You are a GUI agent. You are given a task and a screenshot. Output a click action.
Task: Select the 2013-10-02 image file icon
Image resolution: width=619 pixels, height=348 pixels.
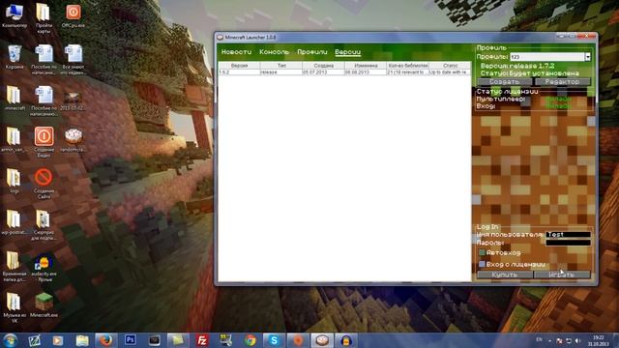pos(73,101)
